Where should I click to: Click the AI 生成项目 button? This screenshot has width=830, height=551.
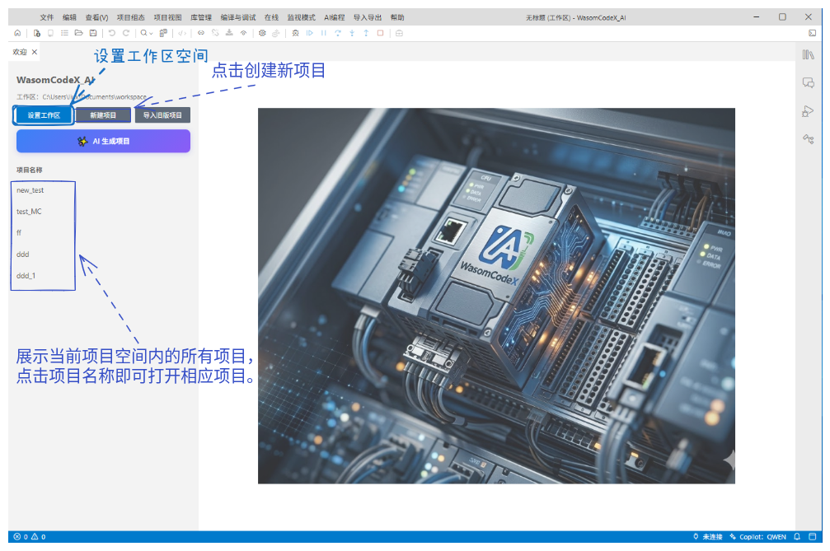tap(103, 141)
